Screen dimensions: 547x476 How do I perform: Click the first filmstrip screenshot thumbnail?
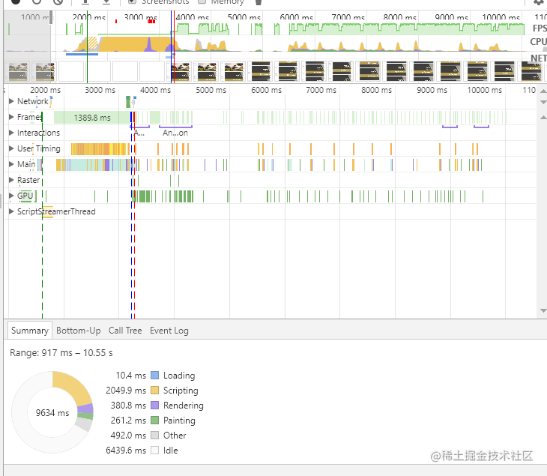(18, 71)
